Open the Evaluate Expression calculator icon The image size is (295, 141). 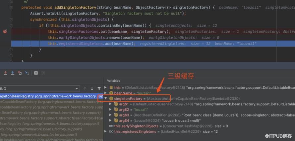(x=36, y=73)
